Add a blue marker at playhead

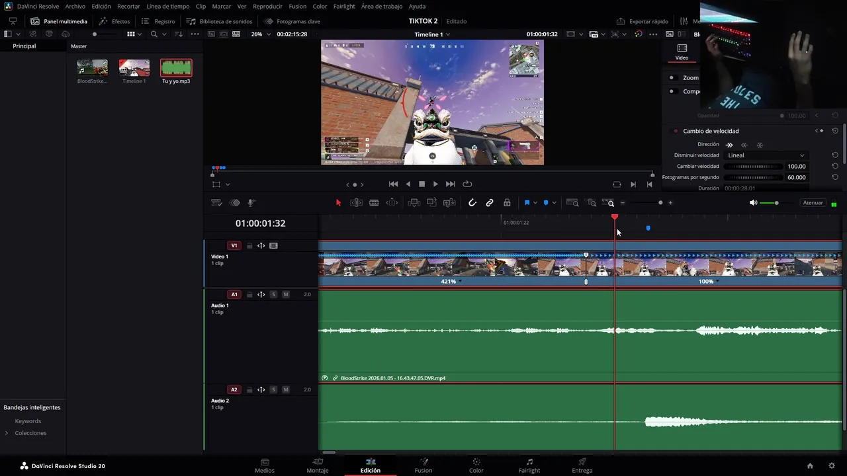point(546,203)
